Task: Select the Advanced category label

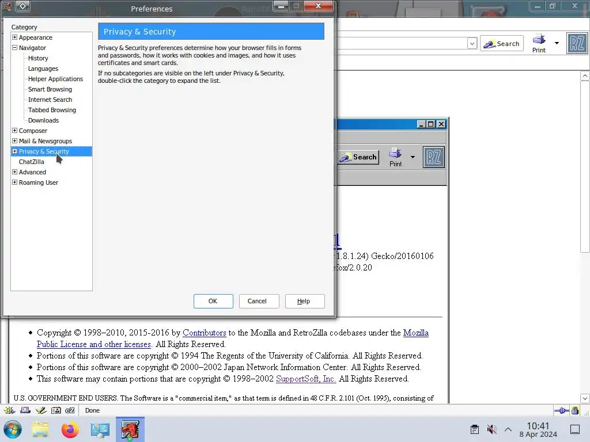Action: click(32, 172)
